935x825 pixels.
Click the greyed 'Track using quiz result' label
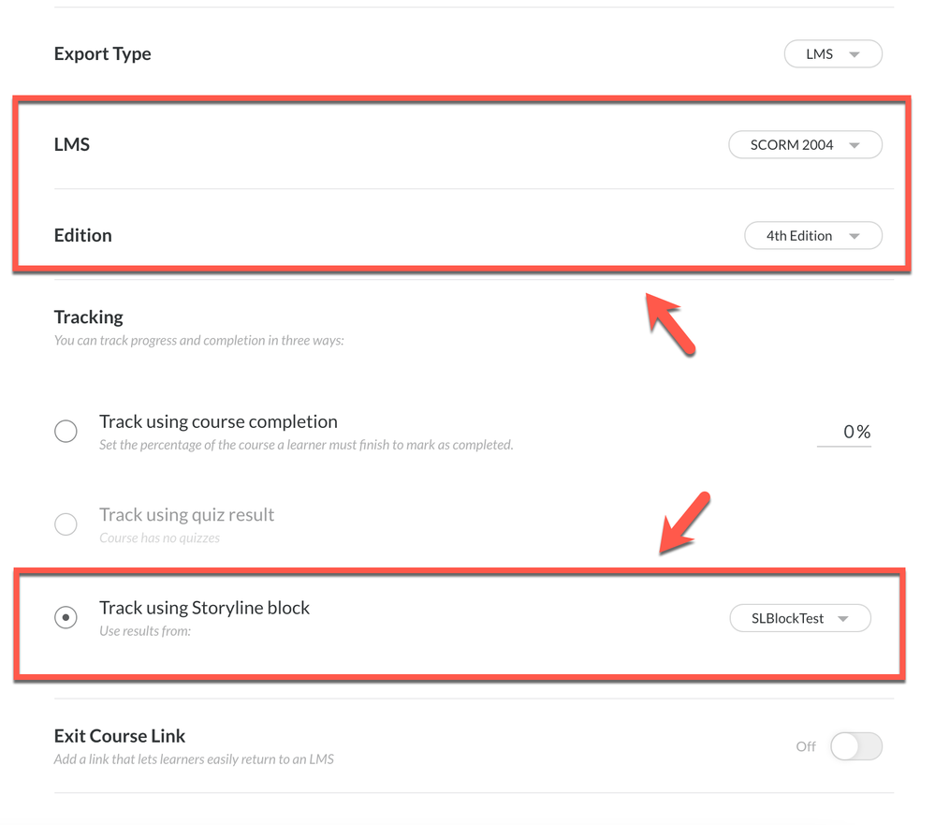186,514
